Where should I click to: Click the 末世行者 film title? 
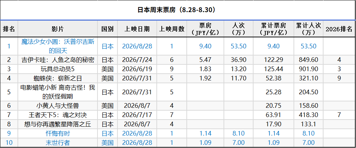pos(58,143)
